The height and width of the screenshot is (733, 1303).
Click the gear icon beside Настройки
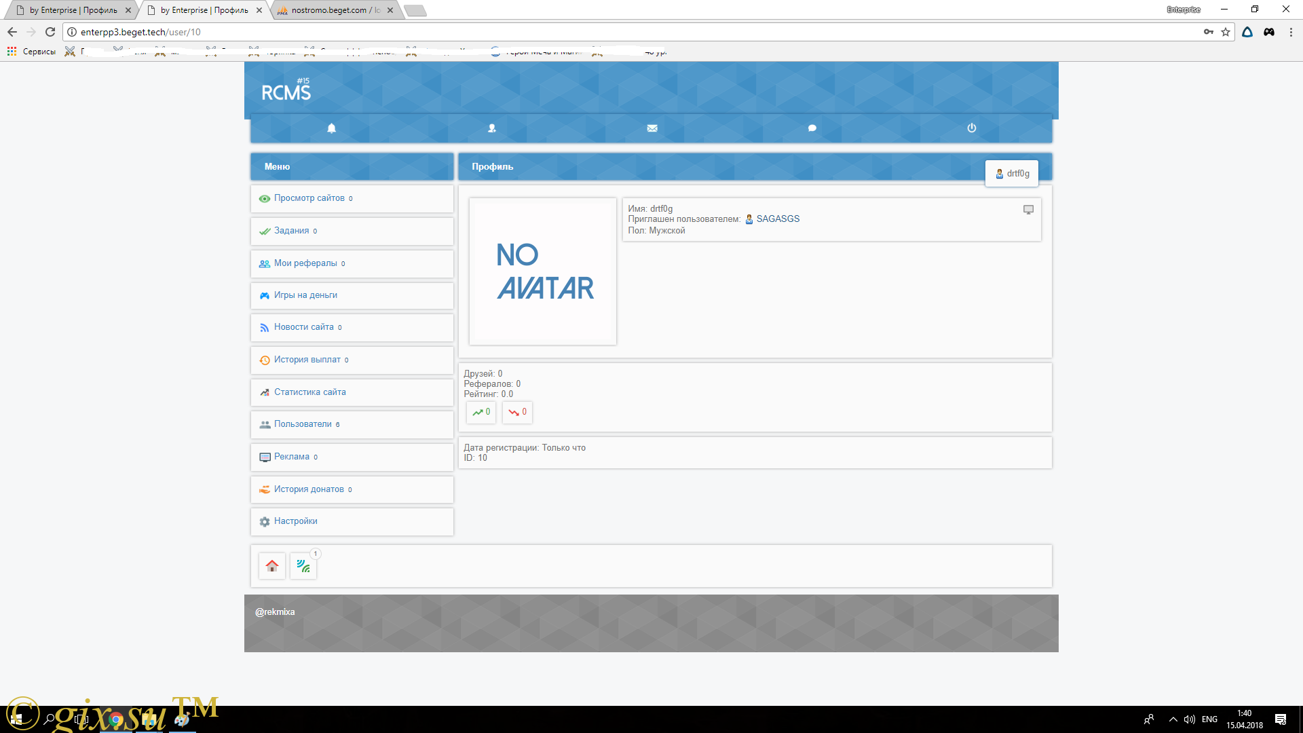[x=265, y=522]
